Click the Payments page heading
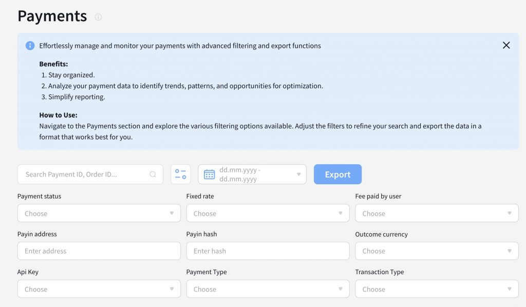The height and width of the screenshot is (307, 526). 52,16
